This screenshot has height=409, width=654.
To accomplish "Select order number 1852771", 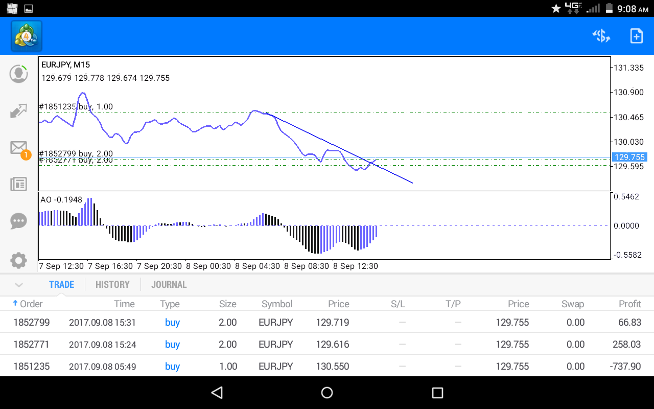I will tap(31, 345).
